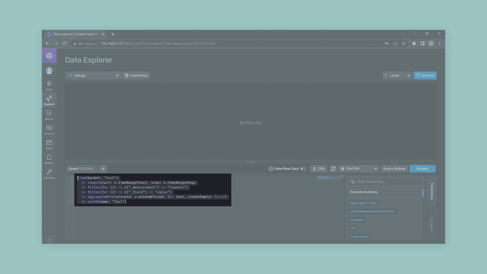Open the Data section in sidebar

pyautogui.click(x=49, y=86)
